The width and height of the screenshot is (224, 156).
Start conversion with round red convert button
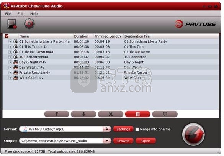click(x=194, y=135)
